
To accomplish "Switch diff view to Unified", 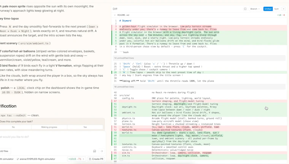I will pos(268,9).
